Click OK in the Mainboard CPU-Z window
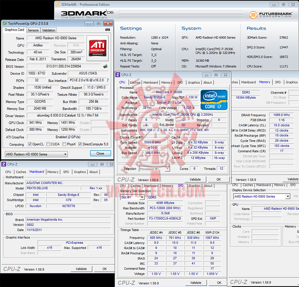Image resolution: width=299 pixels, height=287 pixels. (105, 269)
